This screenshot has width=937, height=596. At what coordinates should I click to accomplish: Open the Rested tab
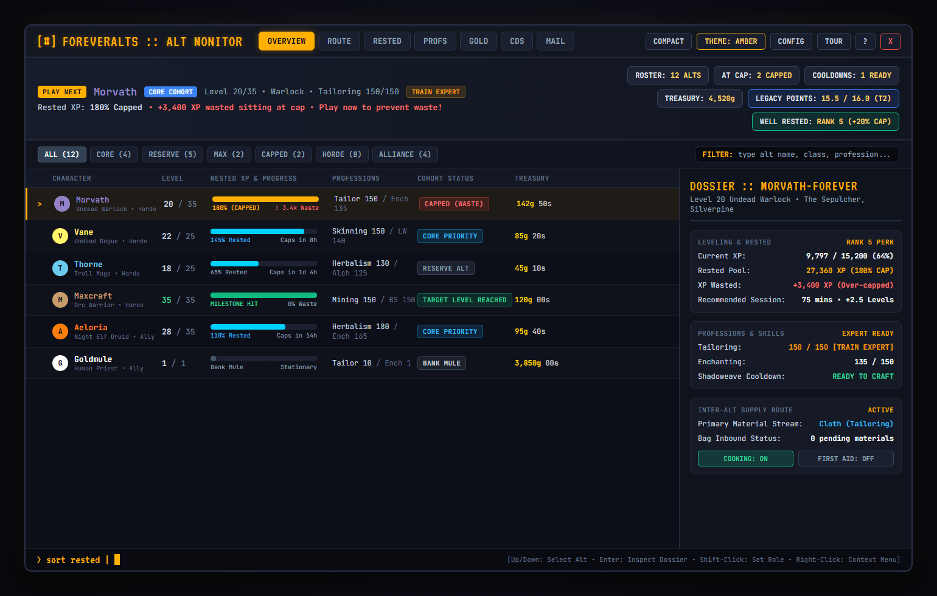point(387,41)
